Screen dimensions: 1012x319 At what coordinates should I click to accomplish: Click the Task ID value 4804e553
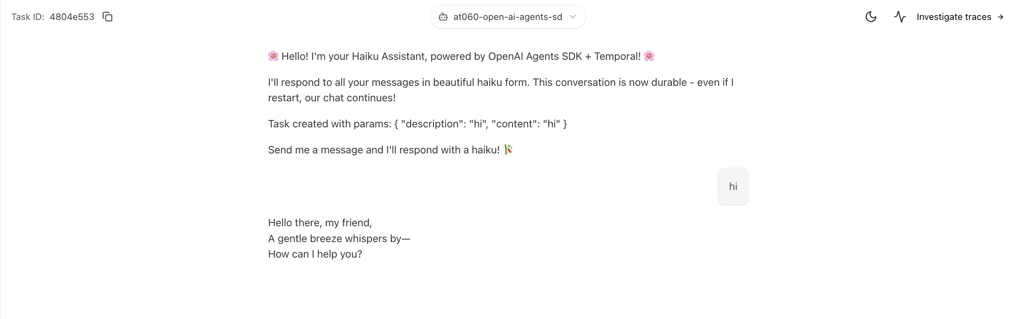[72, 17]
